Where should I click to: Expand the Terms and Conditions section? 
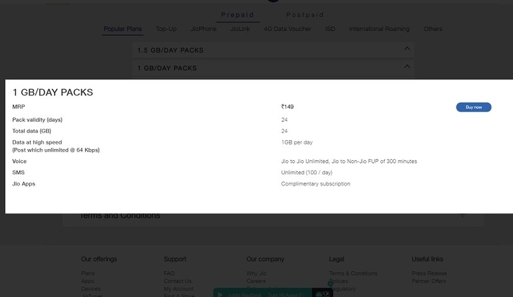pos(462,215)
